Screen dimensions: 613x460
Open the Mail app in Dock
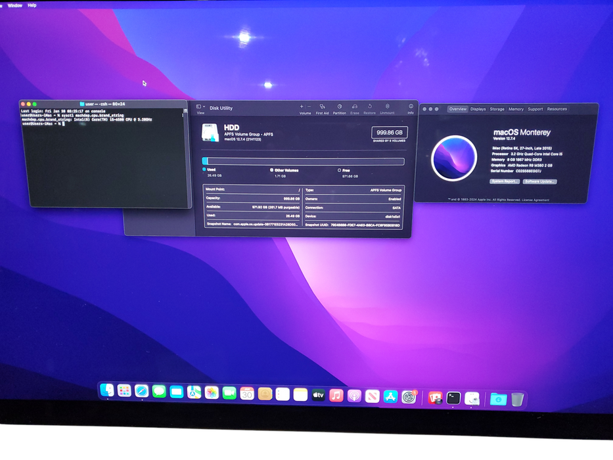coord(176,392)
